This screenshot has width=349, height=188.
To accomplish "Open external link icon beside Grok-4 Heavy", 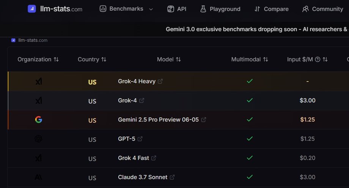I will (160, 81).
